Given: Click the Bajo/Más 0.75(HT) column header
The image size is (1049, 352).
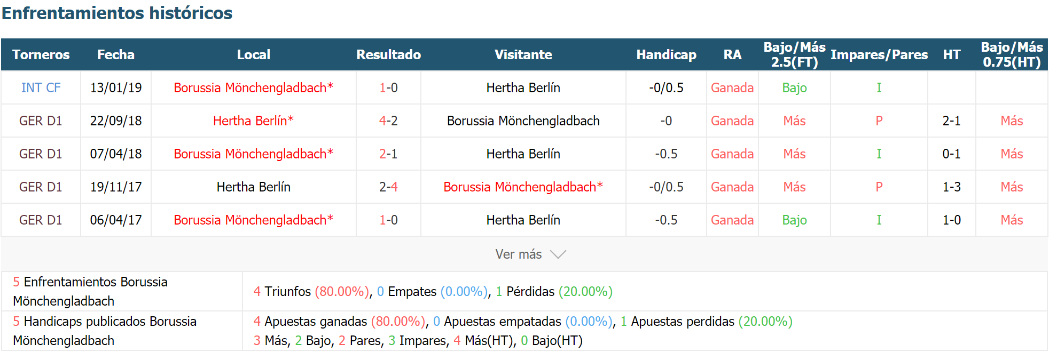Looking at the screenshot, I should [x=1012, y=54].
